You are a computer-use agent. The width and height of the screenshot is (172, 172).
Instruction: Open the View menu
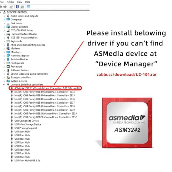click(19, 2)
